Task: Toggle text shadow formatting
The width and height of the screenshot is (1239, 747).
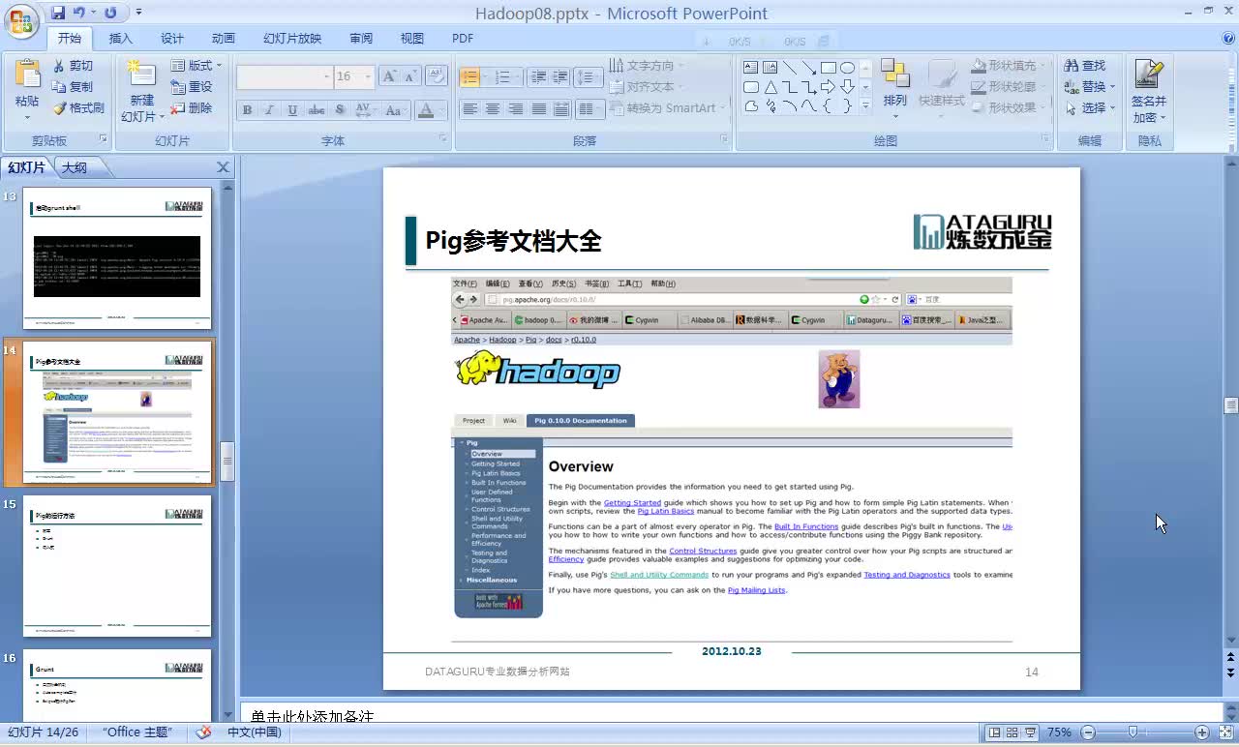Action: pyautogui.click(x=340, y=110)
